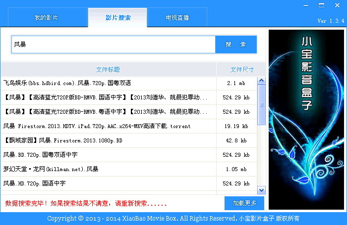The height and width of the screenshot is (225, 347).
Task: Click the 文件标题 column header
Action: pos(108,69)
